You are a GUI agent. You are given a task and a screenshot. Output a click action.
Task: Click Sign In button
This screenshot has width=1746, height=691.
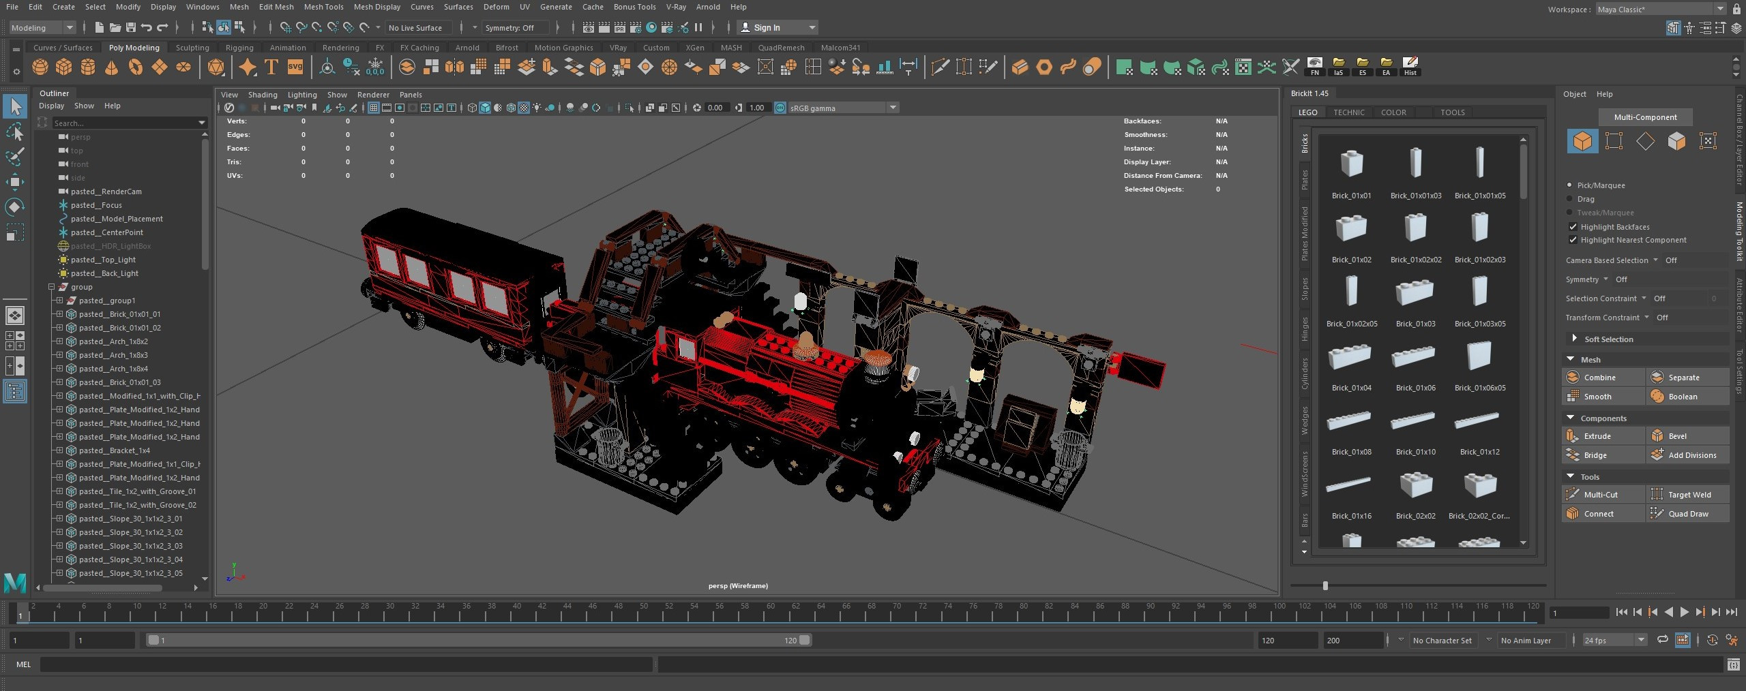tap(778, 27)
